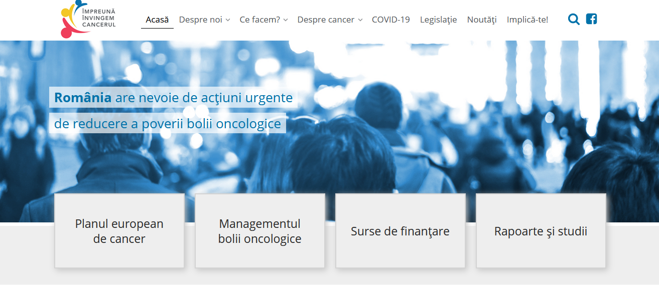This screenshot has height=285, width=659.
Task: Open the Managementul bolii oncologice card
Action: pyautogui.click(x=260, y=231)
